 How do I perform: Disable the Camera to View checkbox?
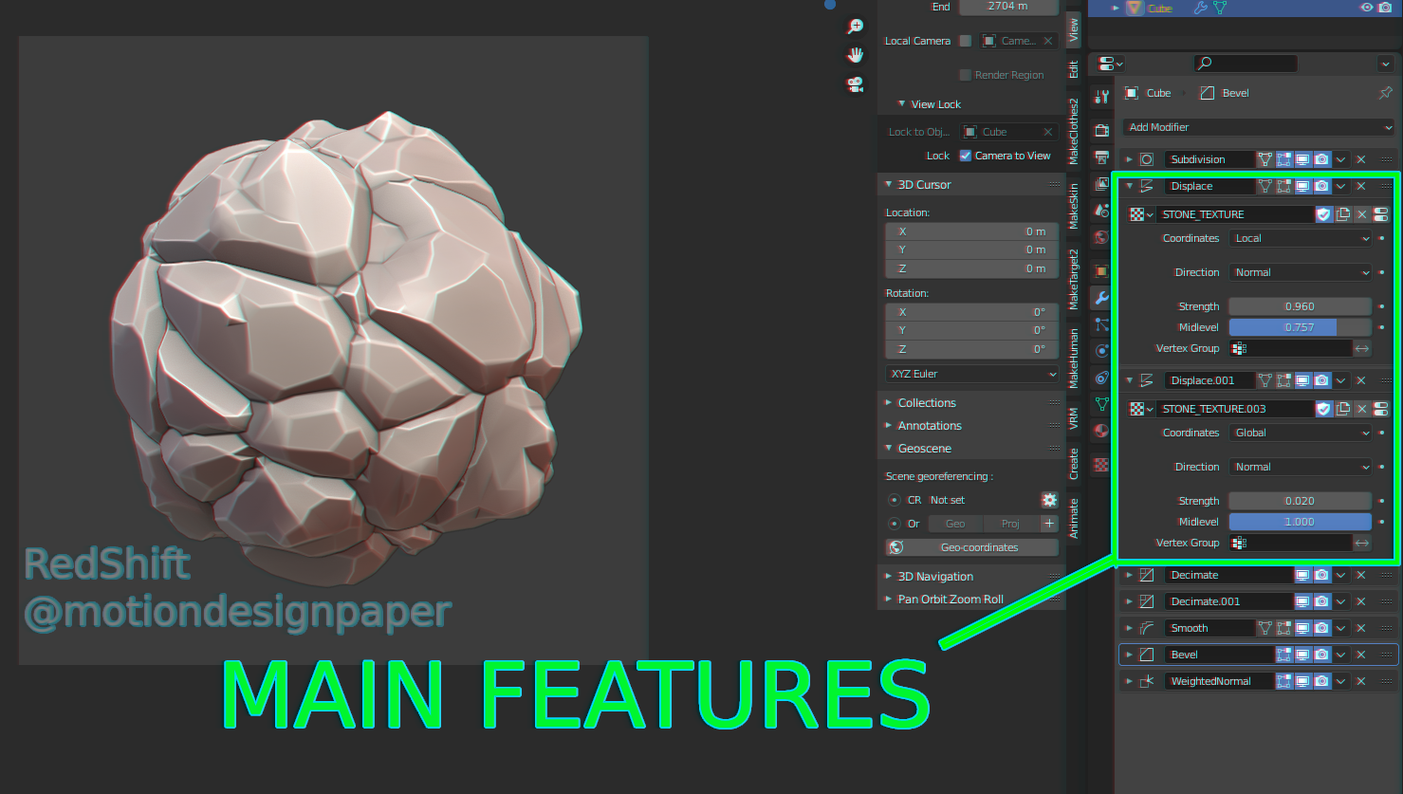[965, 155]
